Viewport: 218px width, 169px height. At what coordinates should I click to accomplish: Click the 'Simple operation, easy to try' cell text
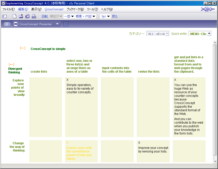pos(80,89)
